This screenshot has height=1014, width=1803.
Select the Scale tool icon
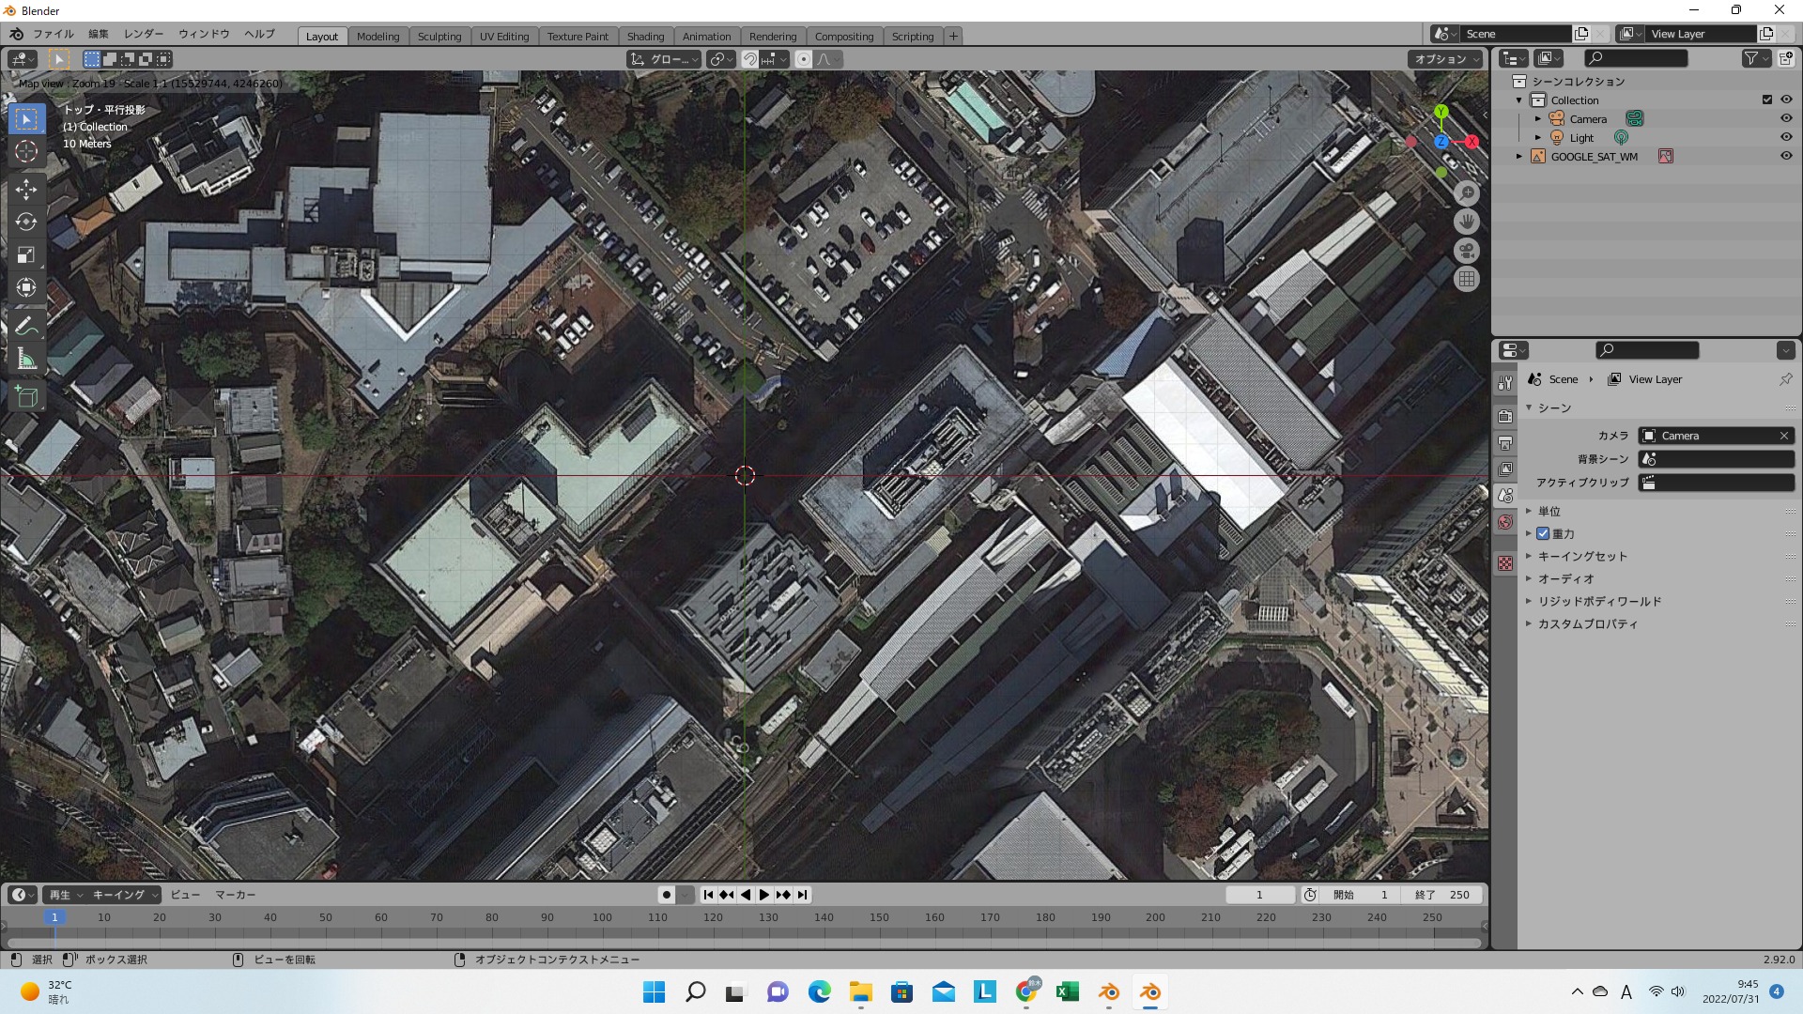26,255
